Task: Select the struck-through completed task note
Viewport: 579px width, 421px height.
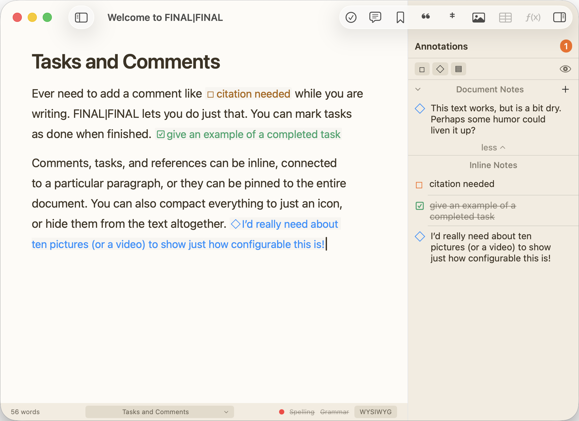Action: pos(473,211)
